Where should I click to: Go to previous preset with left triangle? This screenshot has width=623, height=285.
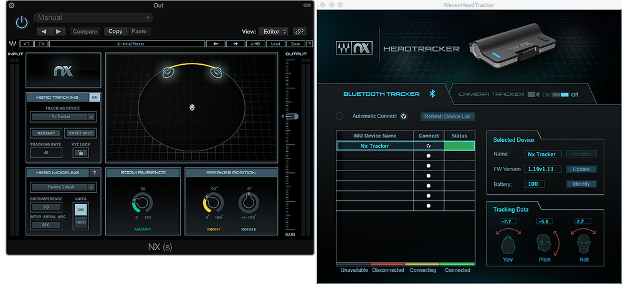44,31
